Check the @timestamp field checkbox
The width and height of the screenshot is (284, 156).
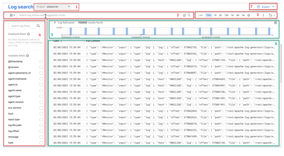pos(41,61)
